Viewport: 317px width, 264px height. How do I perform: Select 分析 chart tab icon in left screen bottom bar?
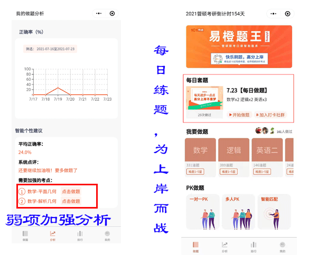52,234
